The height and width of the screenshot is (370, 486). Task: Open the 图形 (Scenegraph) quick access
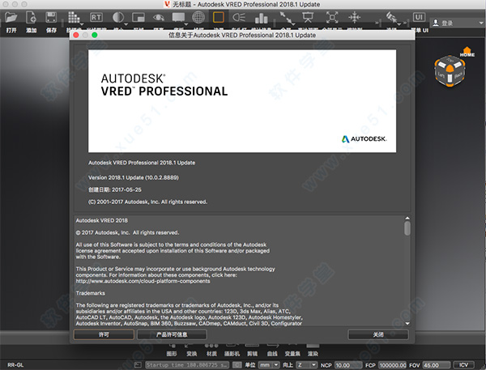[172, 351]
